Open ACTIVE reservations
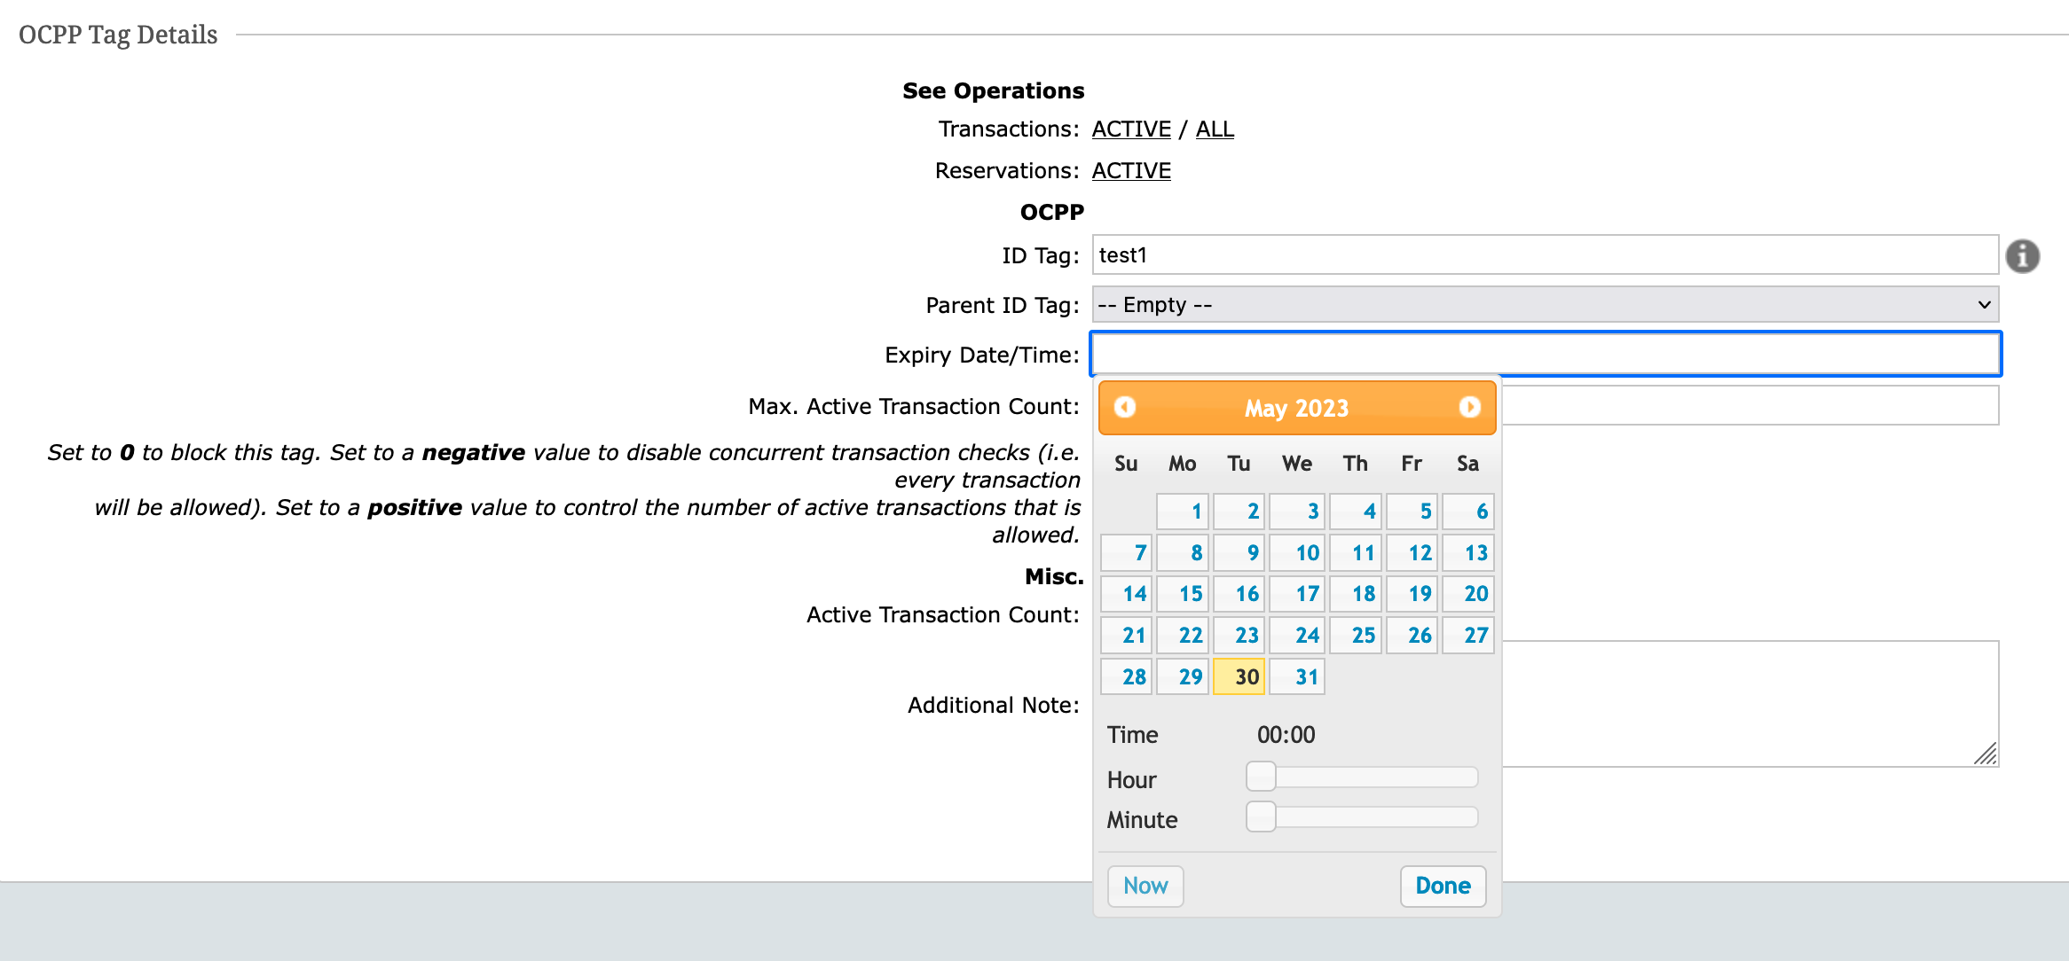Image resolution: width=2069 pixels, height=961 pixels. click(1130, 170)
